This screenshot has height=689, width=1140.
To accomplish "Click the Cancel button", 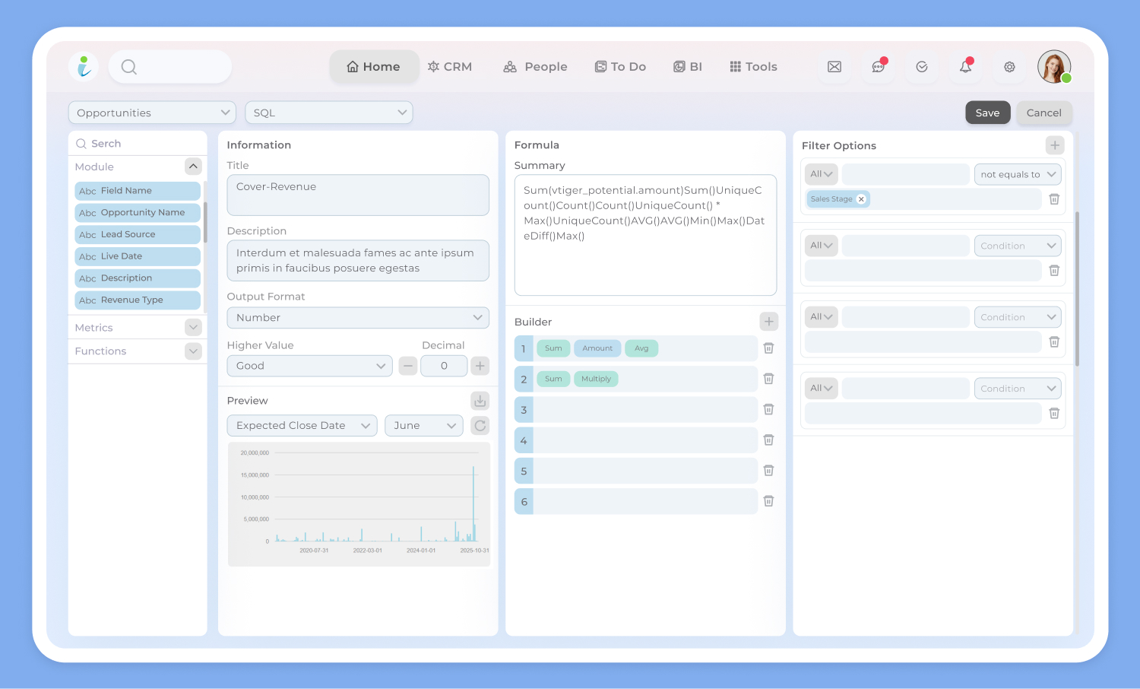I will [1043, 113].
